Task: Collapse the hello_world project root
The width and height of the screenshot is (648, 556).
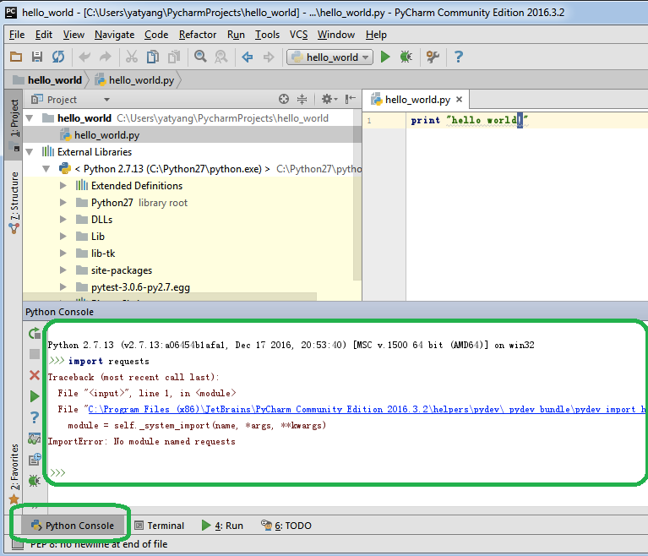Action: coord(30,118)
